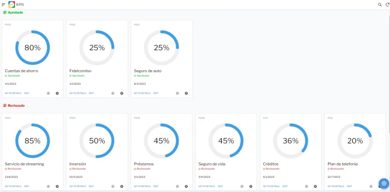
Task: Click the refresh icon in header
Action: 387,4
